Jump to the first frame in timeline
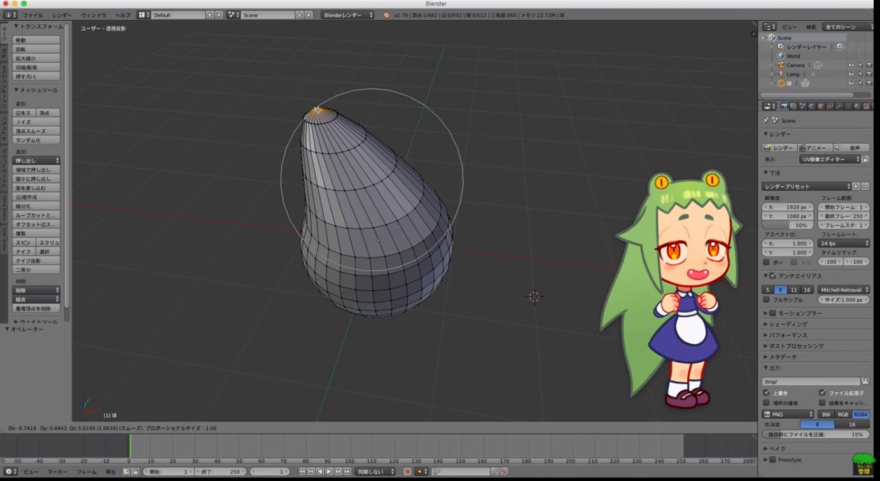The image size is (880, 481). [302, 471]
